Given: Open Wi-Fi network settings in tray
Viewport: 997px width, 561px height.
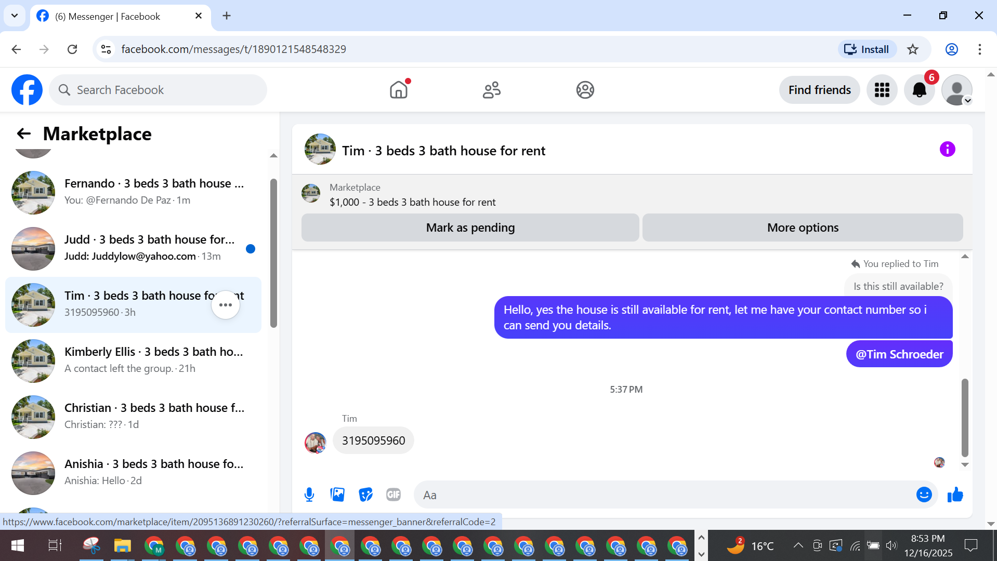Looking at the screenshot, I should pos(855,545).
